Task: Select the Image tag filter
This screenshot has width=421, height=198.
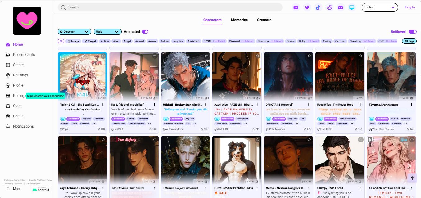Action: click(73, 41)
